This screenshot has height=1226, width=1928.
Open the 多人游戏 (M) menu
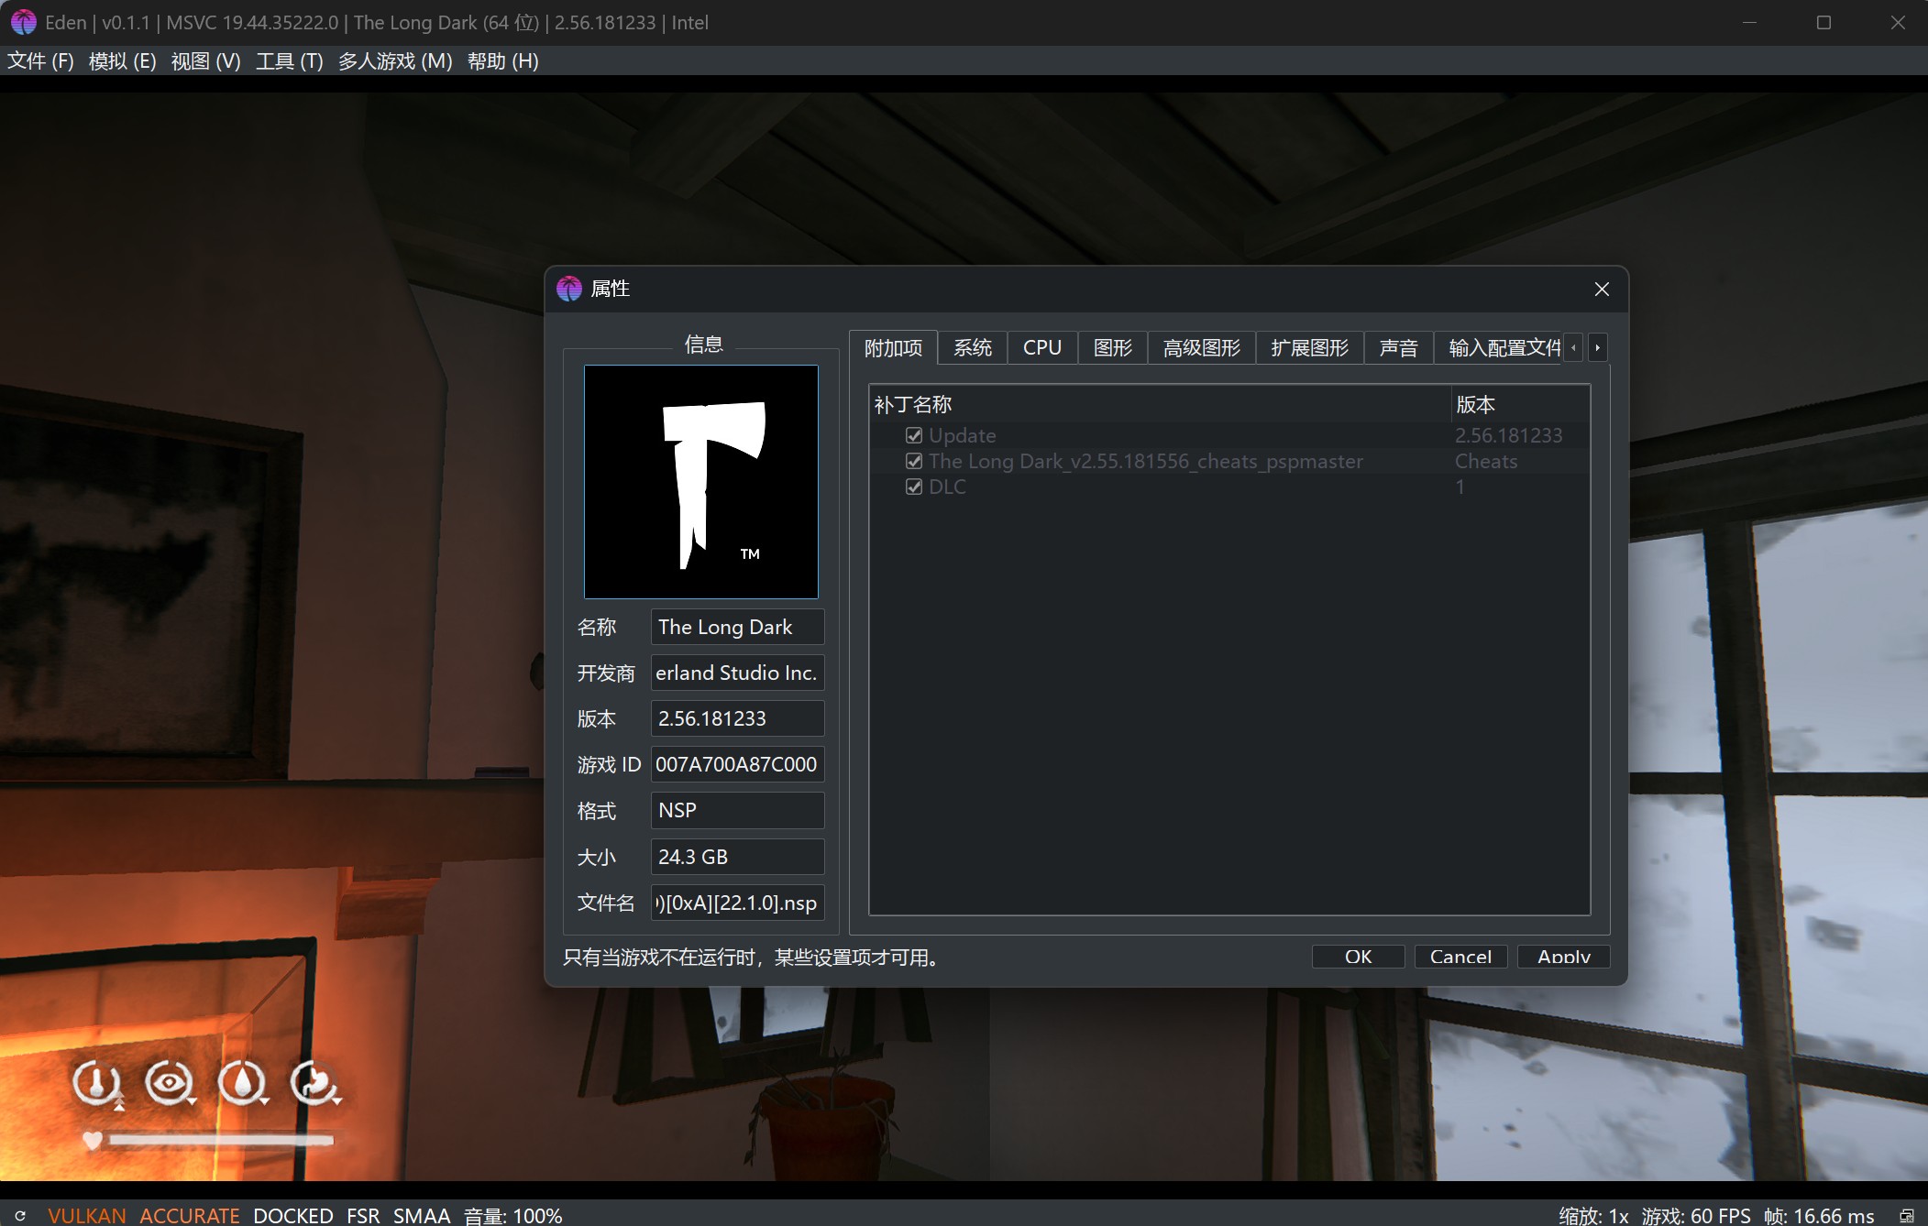click(395, 61)
